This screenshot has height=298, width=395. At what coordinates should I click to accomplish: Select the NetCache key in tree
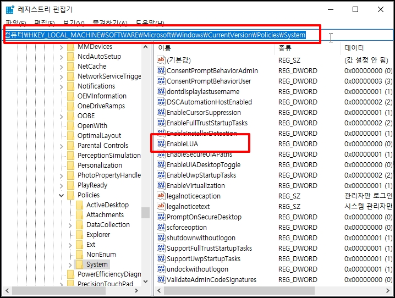(x=92, y=66)
